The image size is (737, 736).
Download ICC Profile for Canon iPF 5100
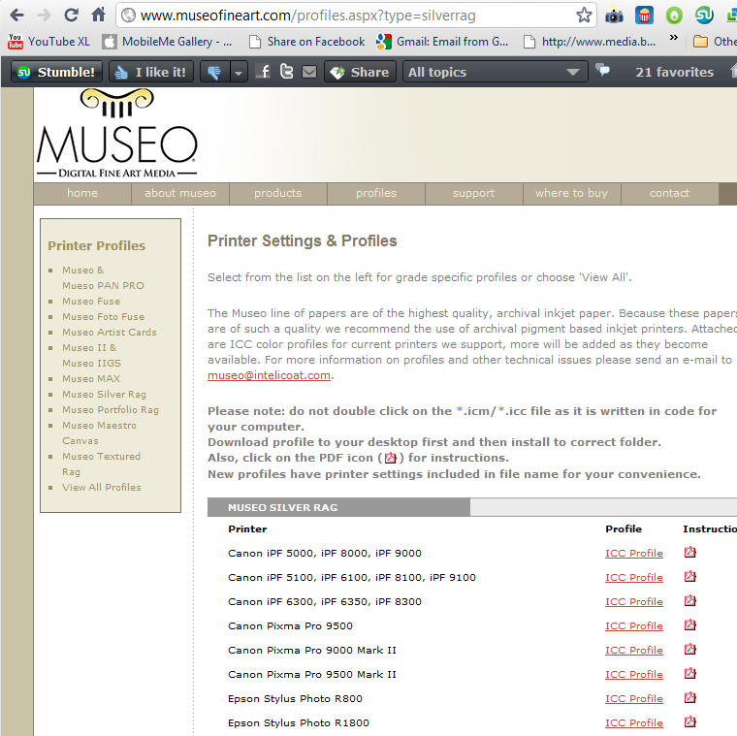coord(633,578)
